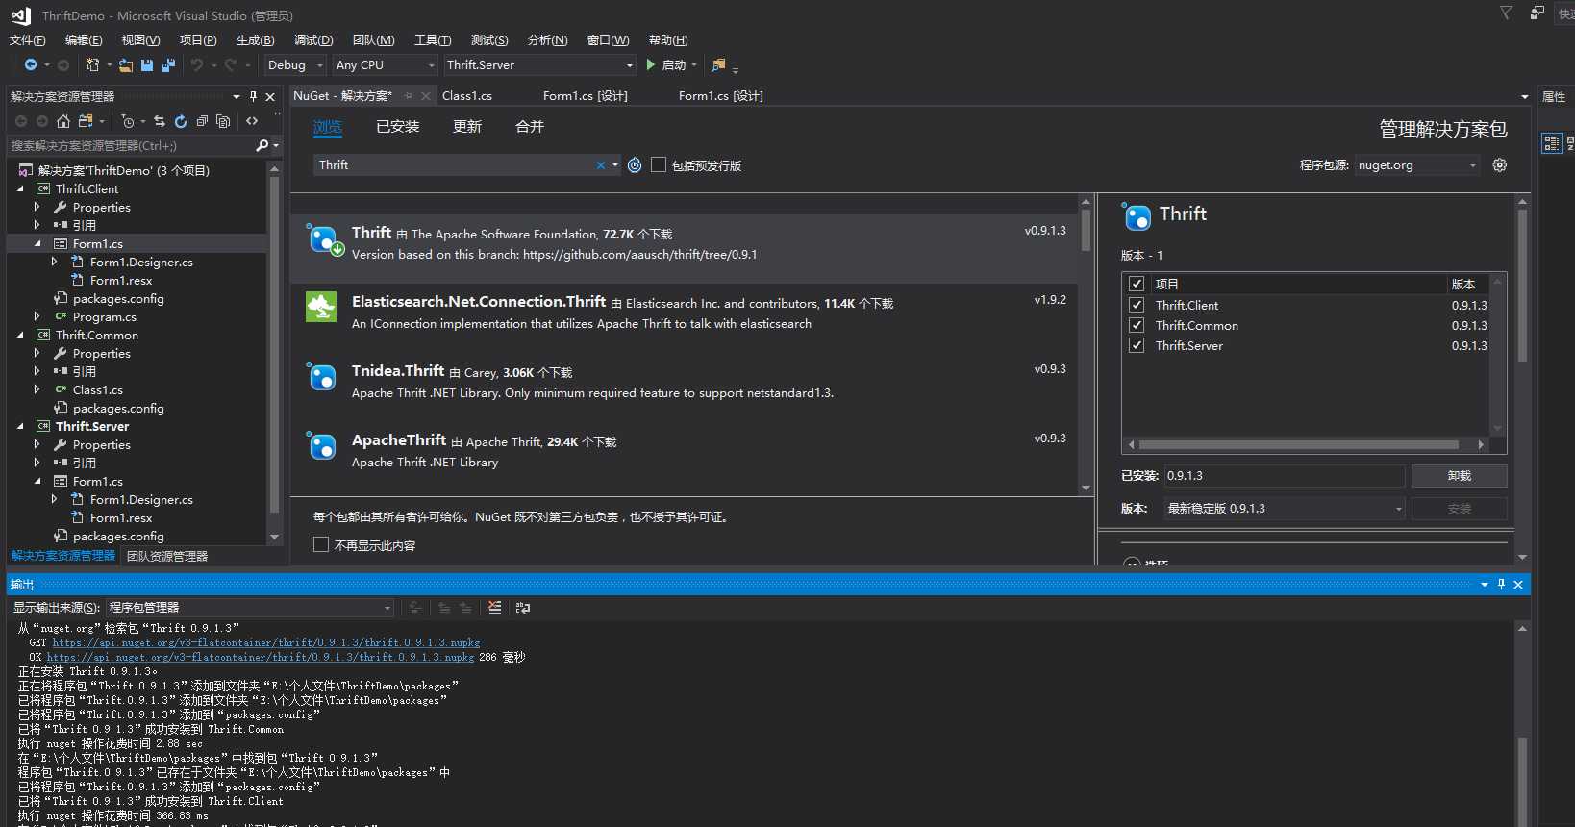Viewport: 1575px width, 827px height.
Task: Click the New Project toolbar icon
Action: coord(92,64)
